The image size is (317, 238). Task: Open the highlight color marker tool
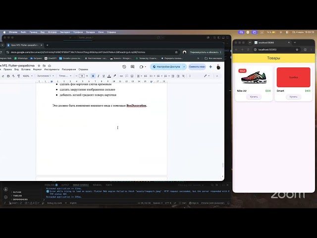114,76
